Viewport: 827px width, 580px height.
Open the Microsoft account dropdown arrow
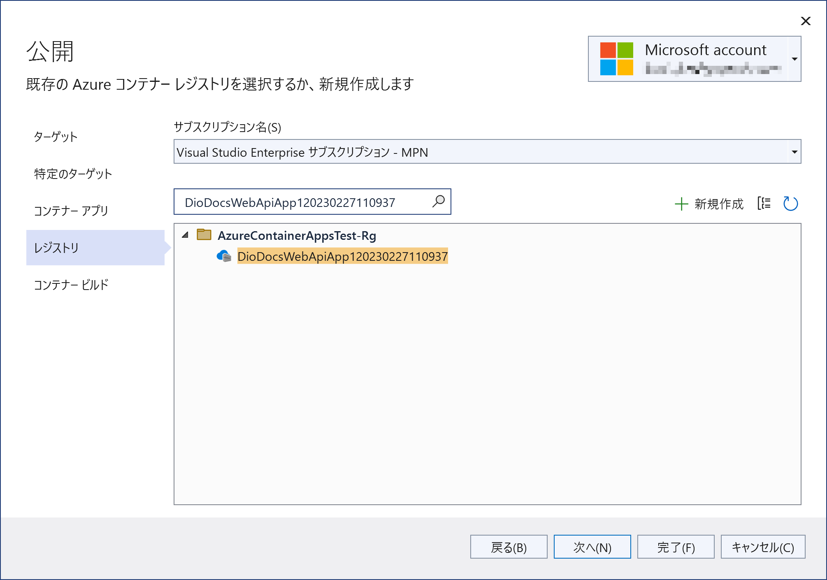795,59
